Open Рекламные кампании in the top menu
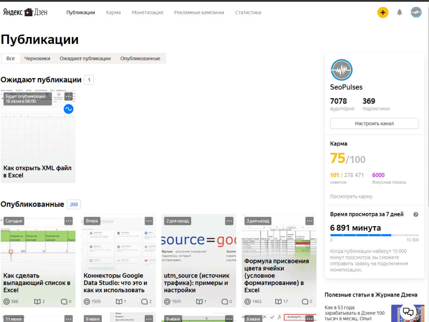 click(x=199, y=13)
